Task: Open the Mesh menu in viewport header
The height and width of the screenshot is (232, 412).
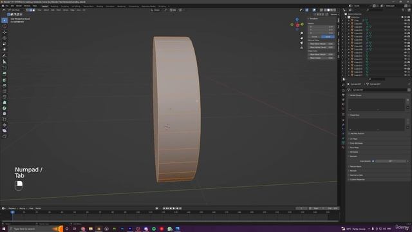Action: coord(59,10)
